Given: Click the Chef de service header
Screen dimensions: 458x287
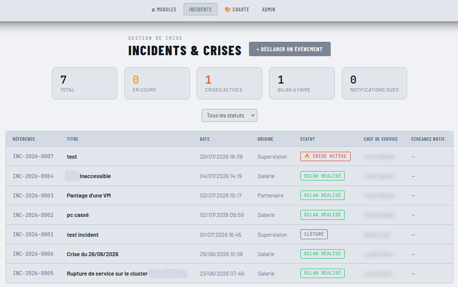Looking at the screenshot, I should pyautogui.click(x=381, y=139).
